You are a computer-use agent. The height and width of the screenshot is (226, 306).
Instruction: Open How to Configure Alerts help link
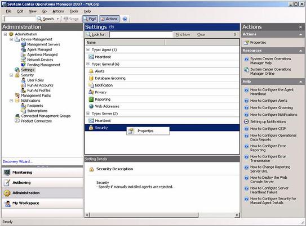click(269, 101)
